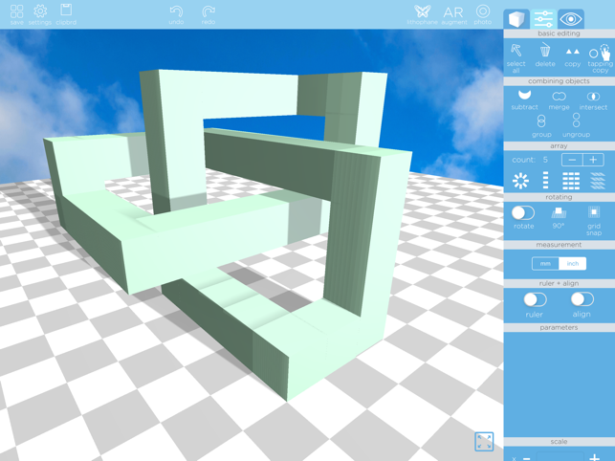Activate tapping copy mode
615x461 pixels.
pyautogui.click(x=600, y=58)
